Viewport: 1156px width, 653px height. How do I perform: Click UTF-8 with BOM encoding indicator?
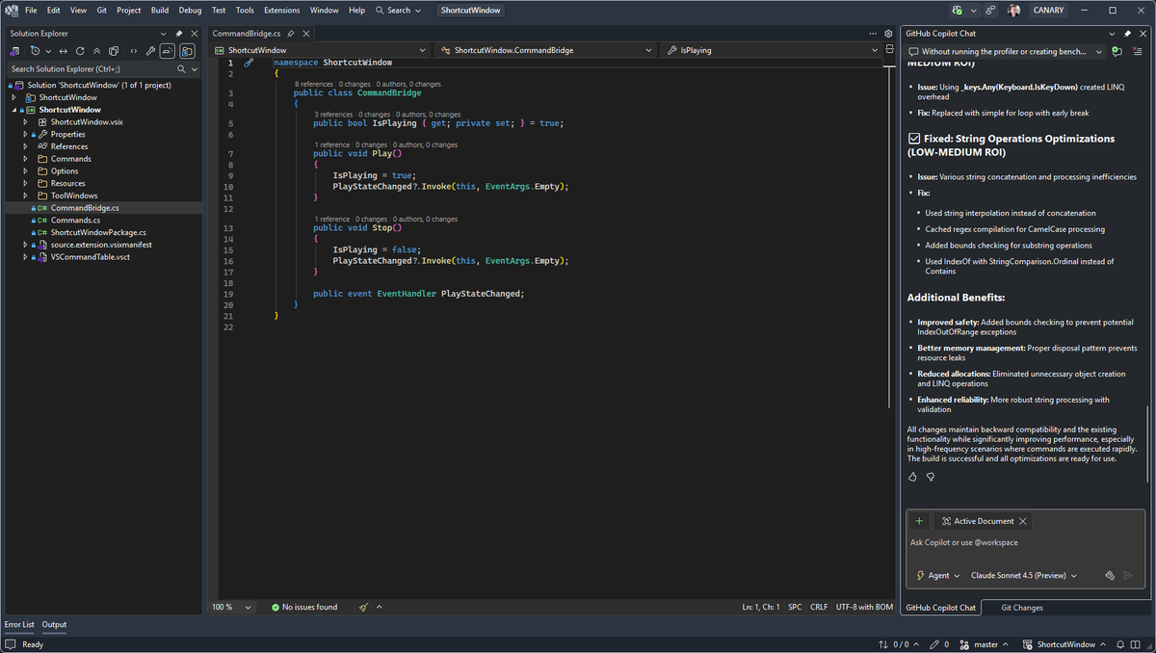[x=865, y=607]
